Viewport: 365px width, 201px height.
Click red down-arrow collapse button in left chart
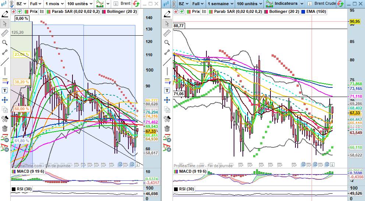[x=14, y=11]
